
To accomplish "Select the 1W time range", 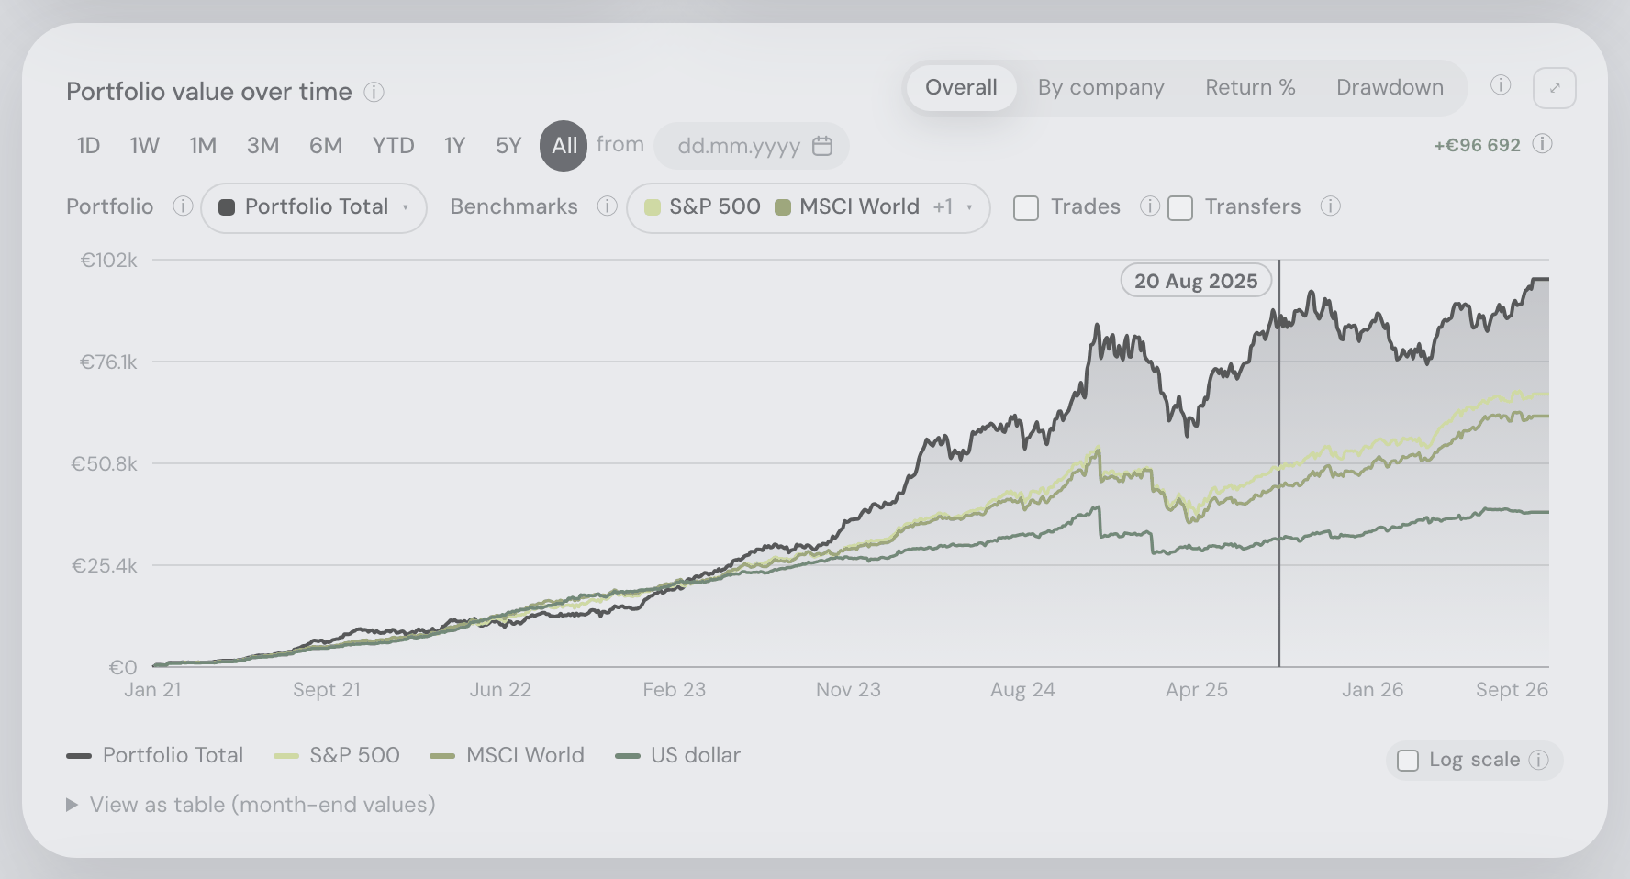I will coord(145,146).
